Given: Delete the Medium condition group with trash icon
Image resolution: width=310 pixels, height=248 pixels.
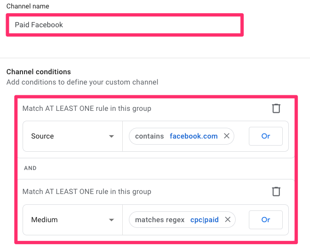Looking at the screenshot, I should (276, 192).
